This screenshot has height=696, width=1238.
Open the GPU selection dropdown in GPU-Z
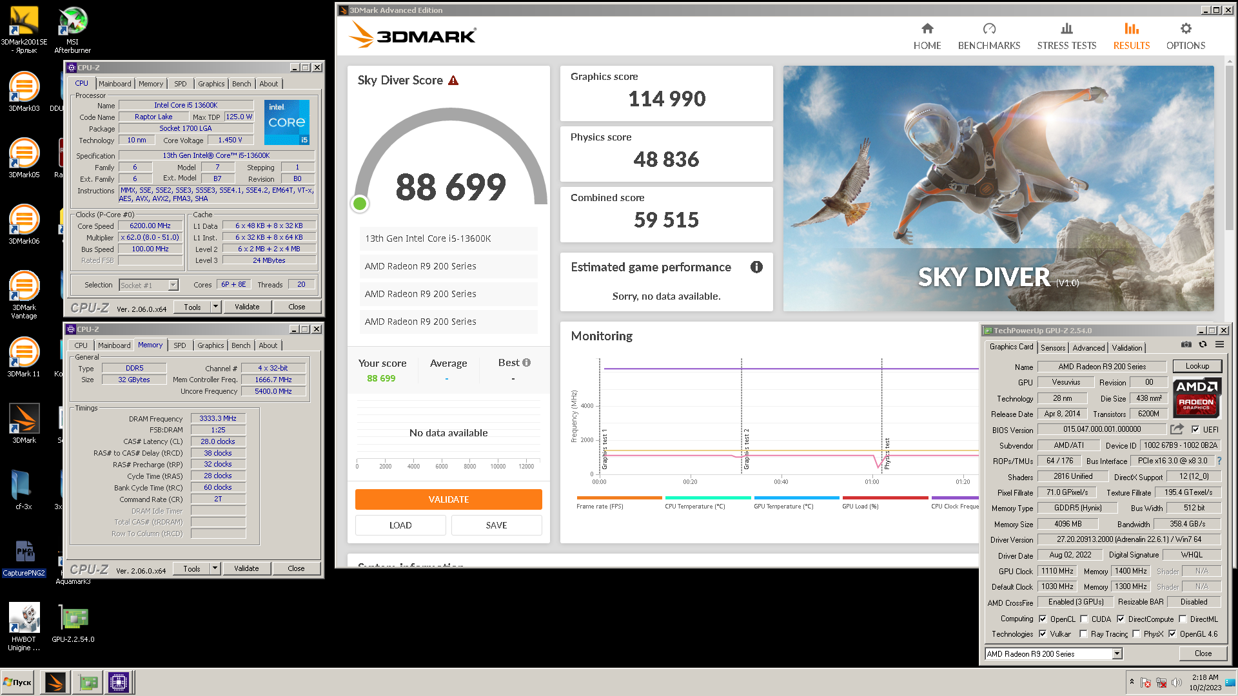1117,654
